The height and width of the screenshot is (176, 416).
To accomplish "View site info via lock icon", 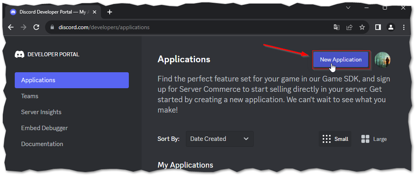I will [52, 27].
